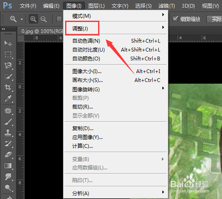Image resolution: width=222 pixels, height=199 pixels.
Task: Select the Quick Selection tool
Action: tap(8, 76)
